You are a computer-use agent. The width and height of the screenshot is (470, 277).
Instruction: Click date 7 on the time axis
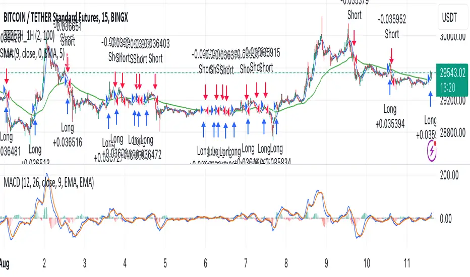click(246, 263)
